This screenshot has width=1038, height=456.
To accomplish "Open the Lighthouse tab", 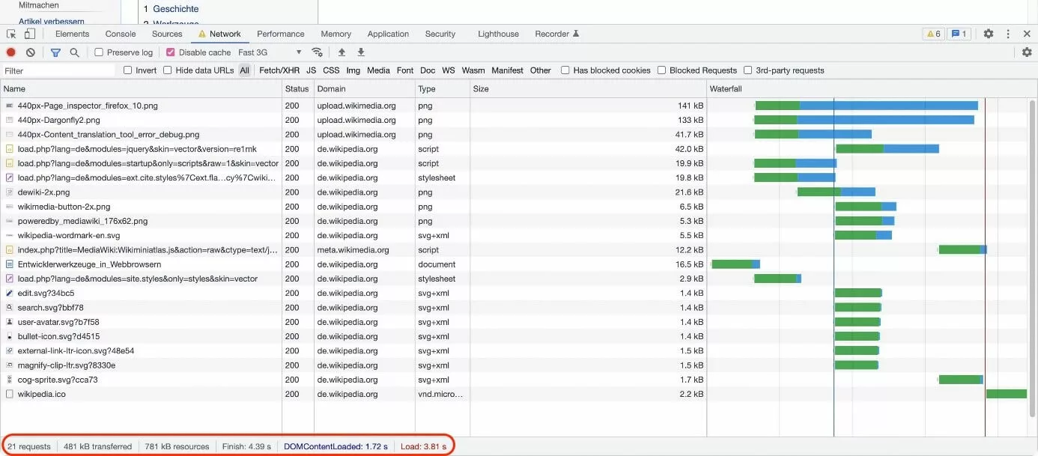I will pos(498,34).
